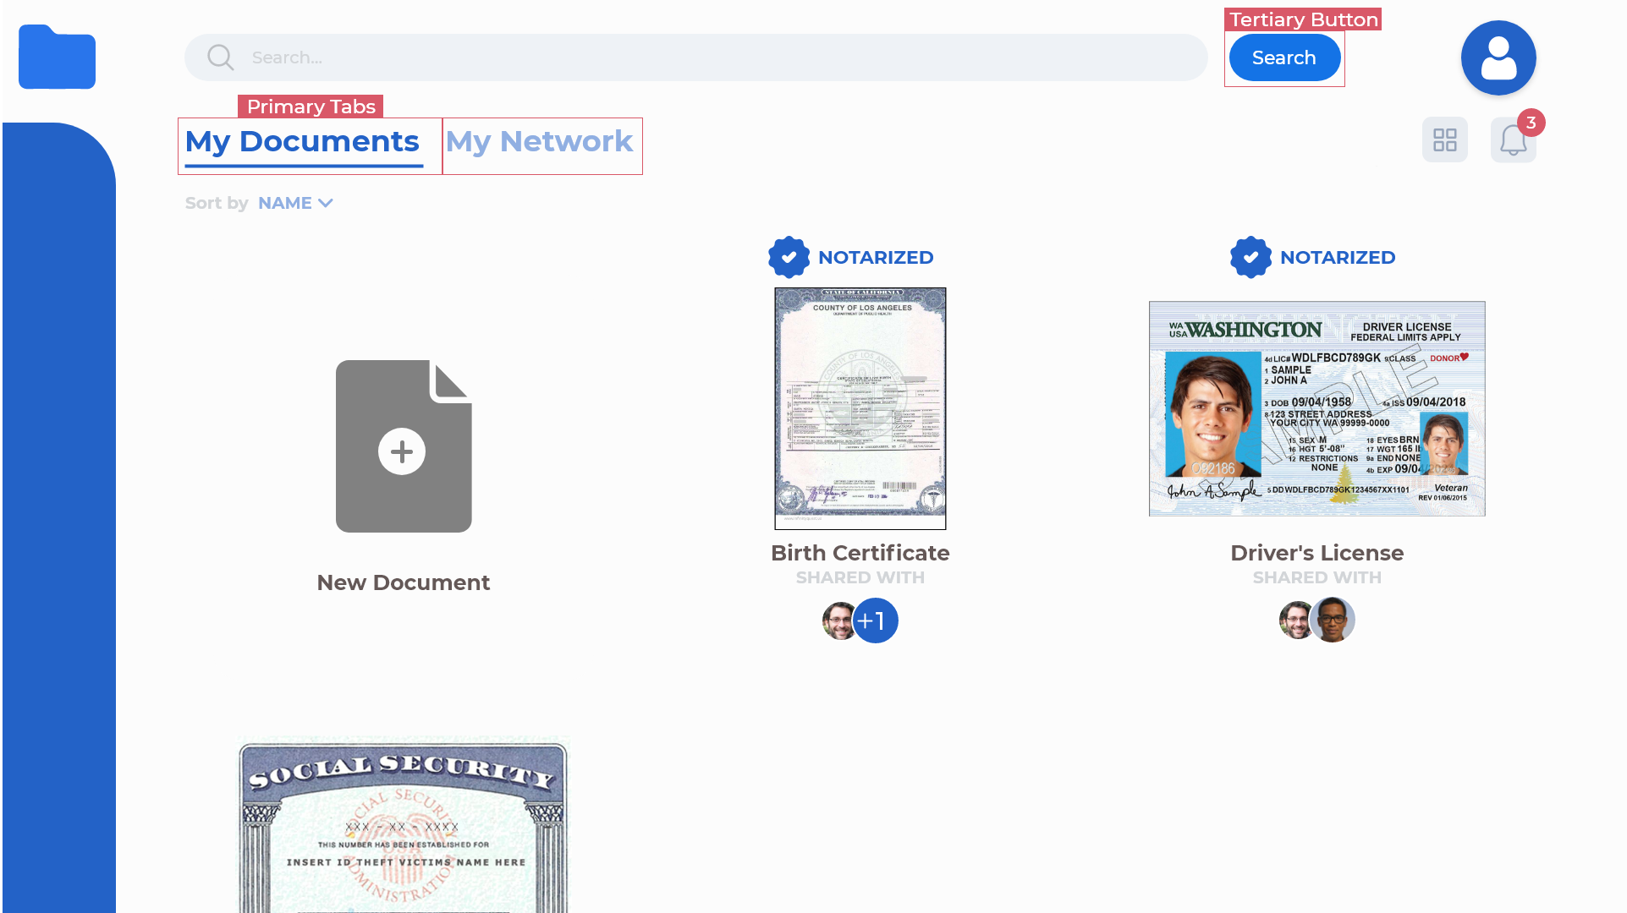This screenshot has width=1627, height=913.
Task: Click the blue folder icon in sidebar
Action: (x=57, y=57)
